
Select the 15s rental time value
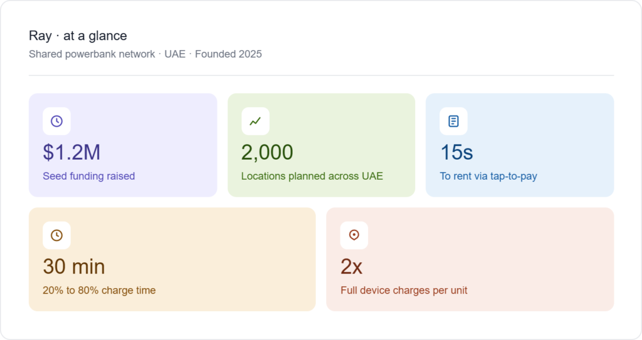pos(456,152)
